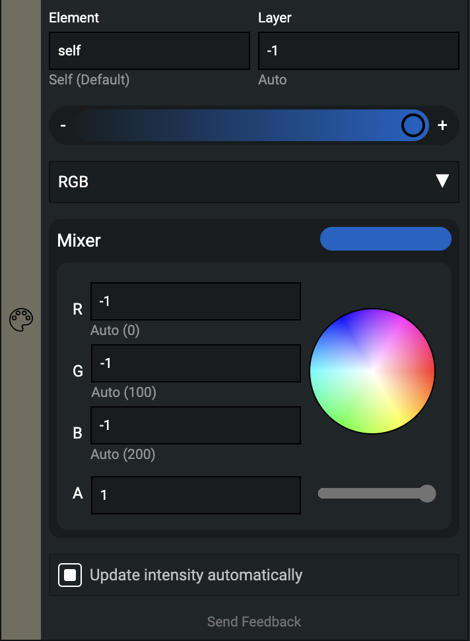470x641 pixels.
Task: Click the alpha slider handle
Action: point(427,493)
